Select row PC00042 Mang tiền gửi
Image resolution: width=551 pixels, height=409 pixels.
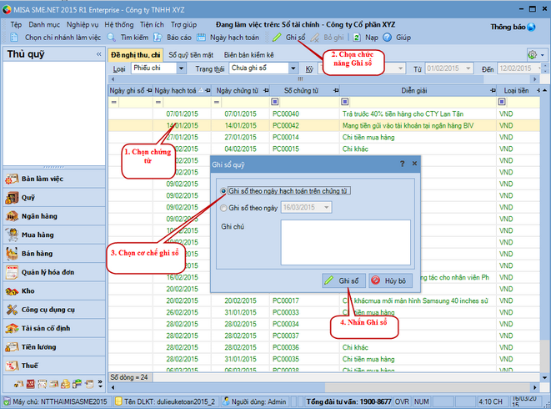(x=324, y=125)
